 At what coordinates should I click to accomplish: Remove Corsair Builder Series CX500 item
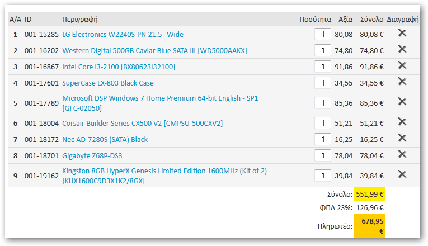pos(402,122)
